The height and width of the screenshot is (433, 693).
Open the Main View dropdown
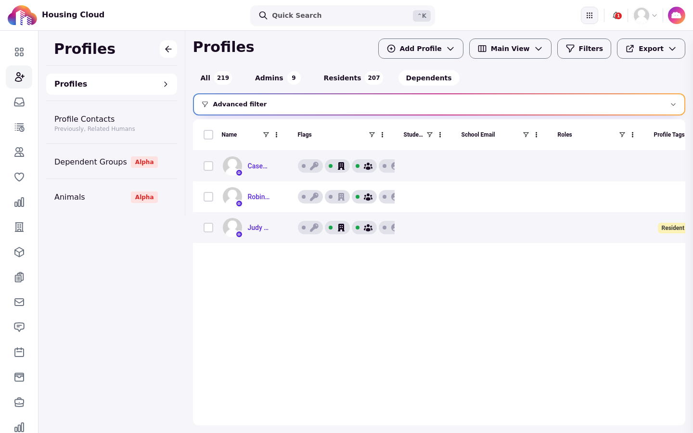(x=510, y=49)
